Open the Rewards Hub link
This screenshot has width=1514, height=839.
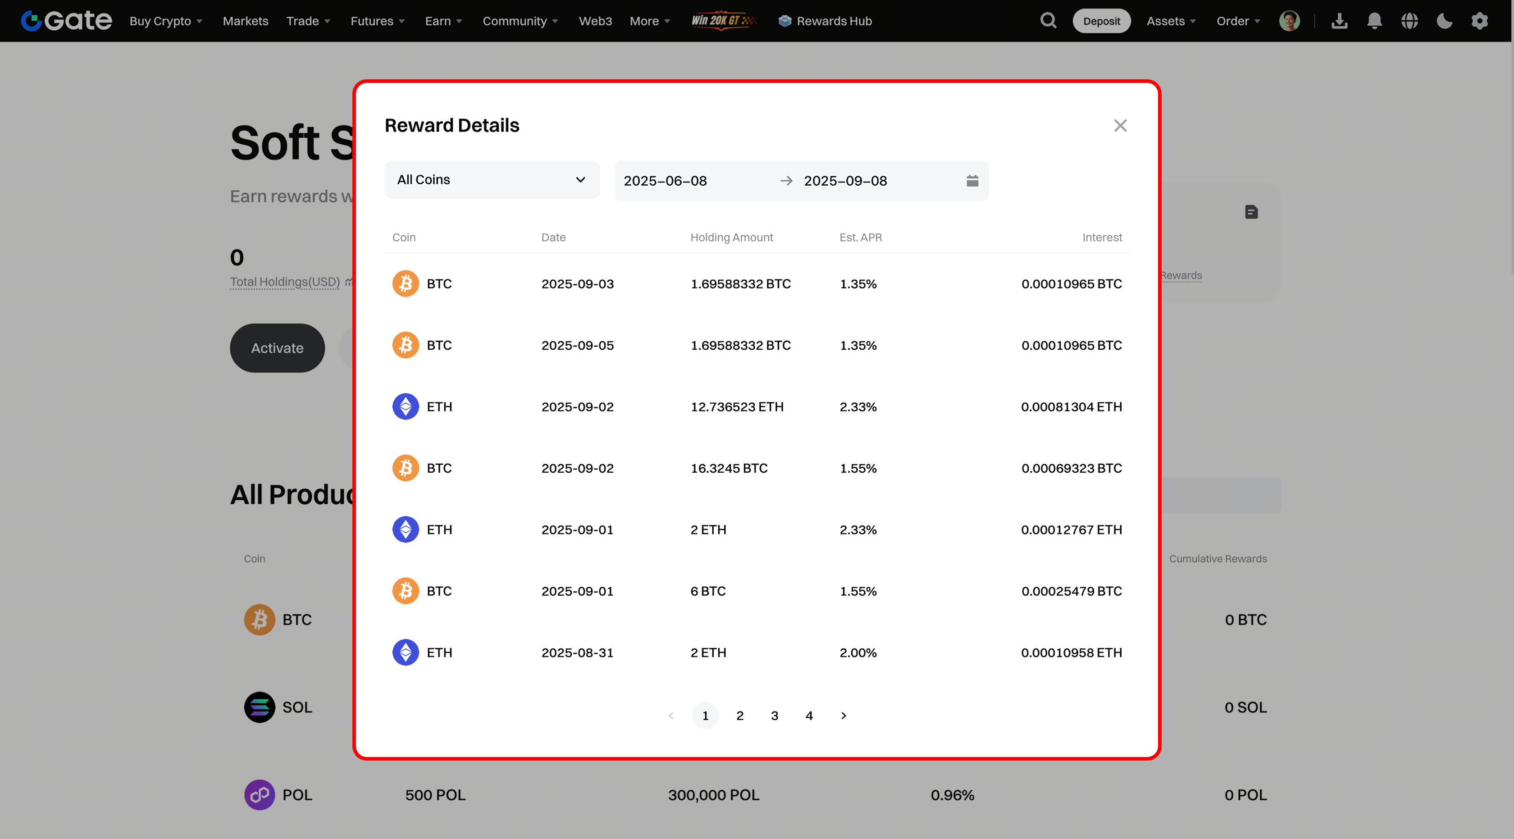825,21
